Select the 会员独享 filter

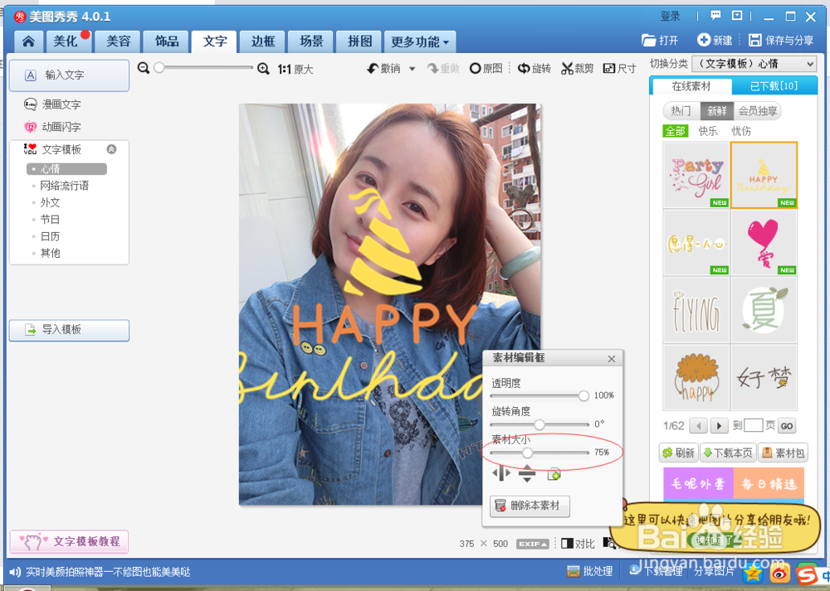click(758, 111)
